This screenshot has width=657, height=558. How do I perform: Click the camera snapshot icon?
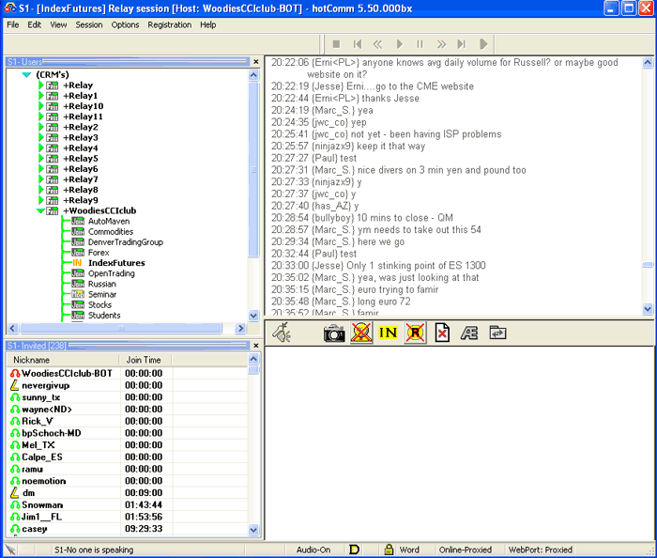coord(334,333)
